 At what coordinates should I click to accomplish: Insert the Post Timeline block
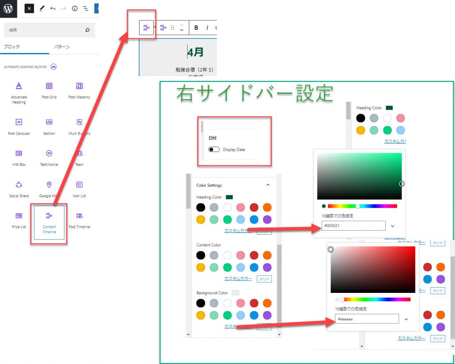tap(79, 220)
